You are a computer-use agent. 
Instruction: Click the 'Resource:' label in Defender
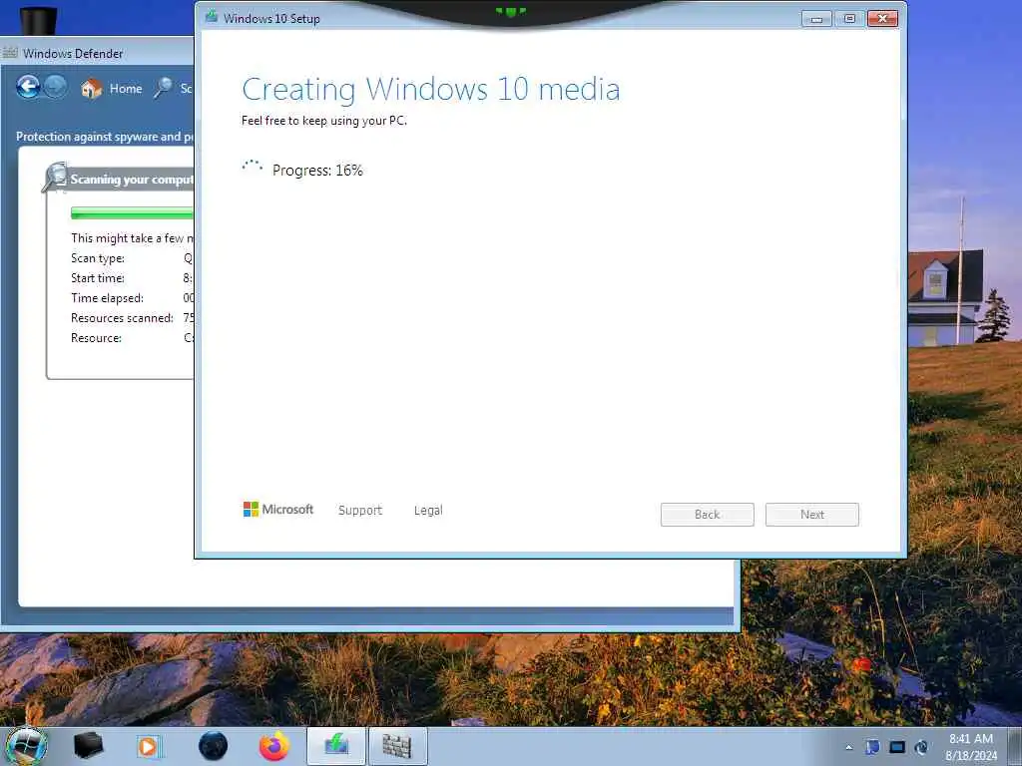(x=96, y=338)
